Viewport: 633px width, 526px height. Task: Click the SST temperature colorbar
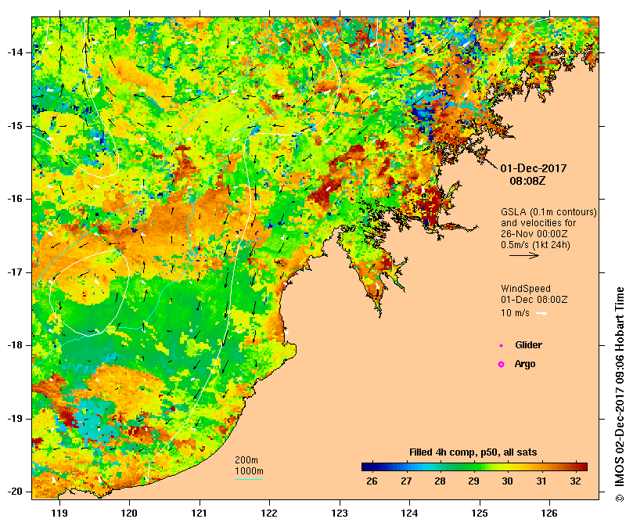point(474,467)
